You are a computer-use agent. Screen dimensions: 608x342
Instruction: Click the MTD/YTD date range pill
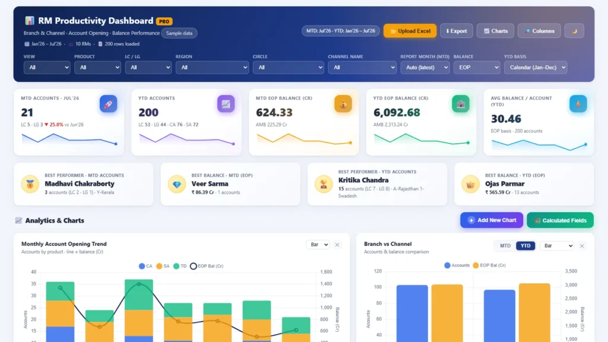click(340, 31)
